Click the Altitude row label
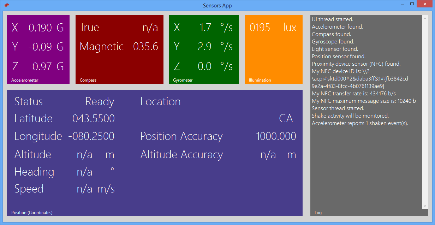The height and width of the screenshot is (225, 435). pyautogui.click(x=33, y=155)
